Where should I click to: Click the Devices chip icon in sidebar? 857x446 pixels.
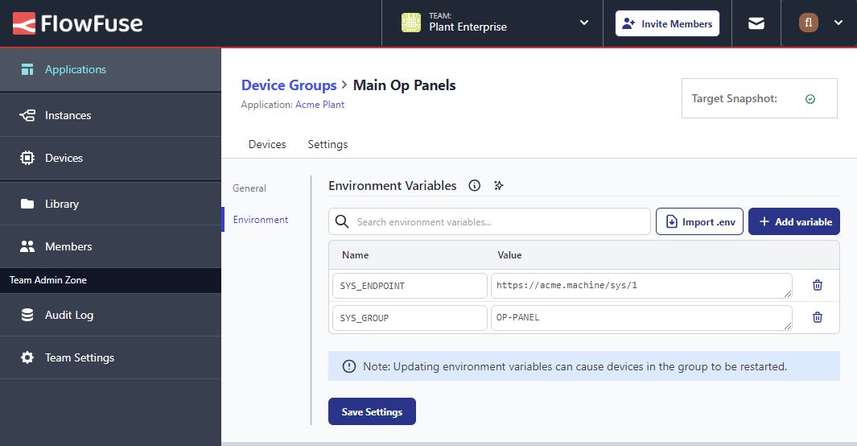tap(27, 158)
